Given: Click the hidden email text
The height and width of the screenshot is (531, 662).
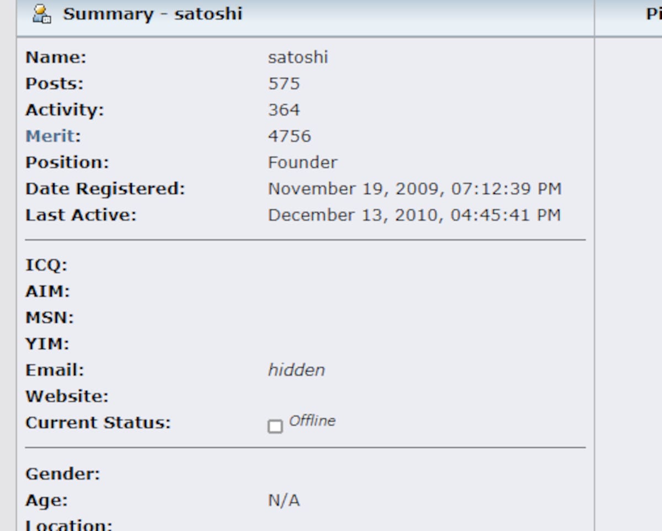Looking at the screenshot, I should [296, 370].
